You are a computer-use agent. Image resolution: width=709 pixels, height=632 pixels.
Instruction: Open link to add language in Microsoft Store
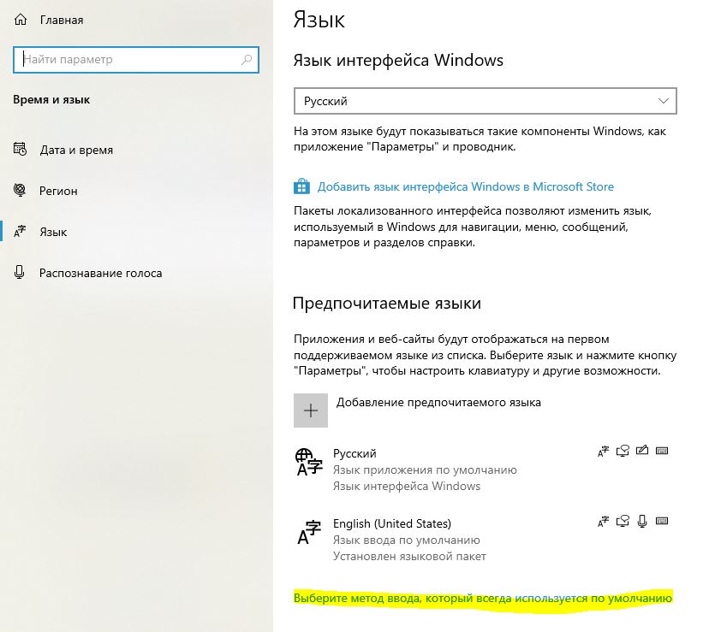(465, 186)
